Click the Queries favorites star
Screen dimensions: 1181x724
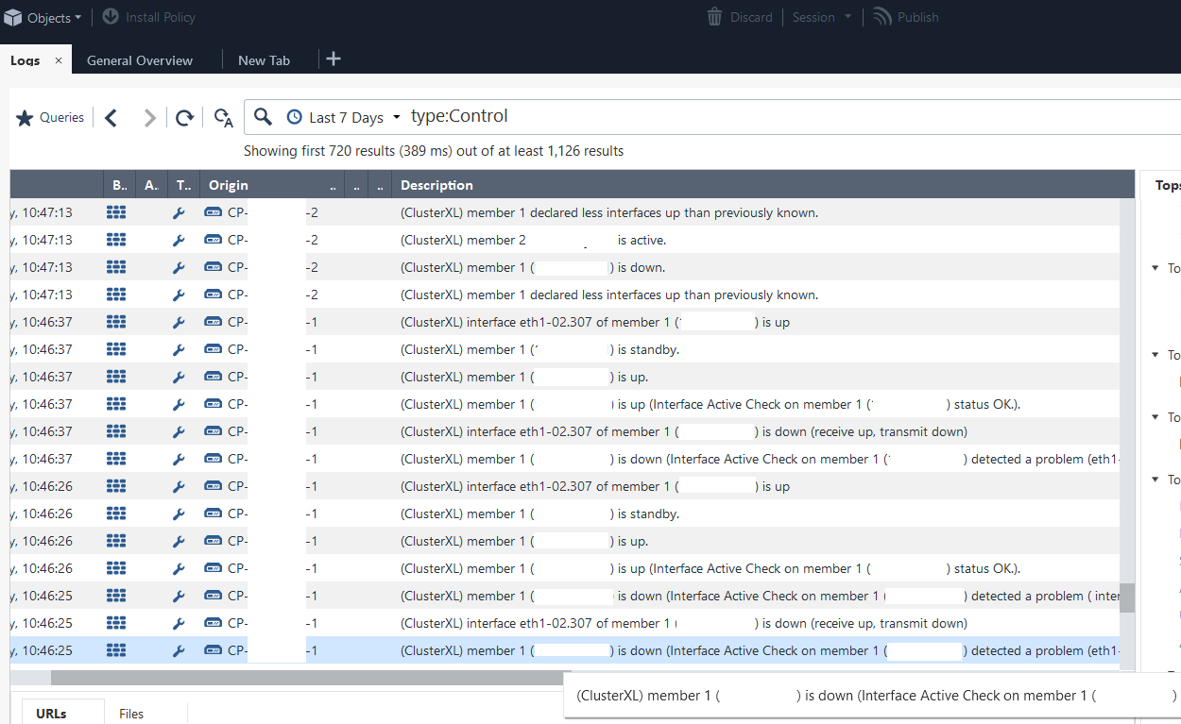point(26,117)
